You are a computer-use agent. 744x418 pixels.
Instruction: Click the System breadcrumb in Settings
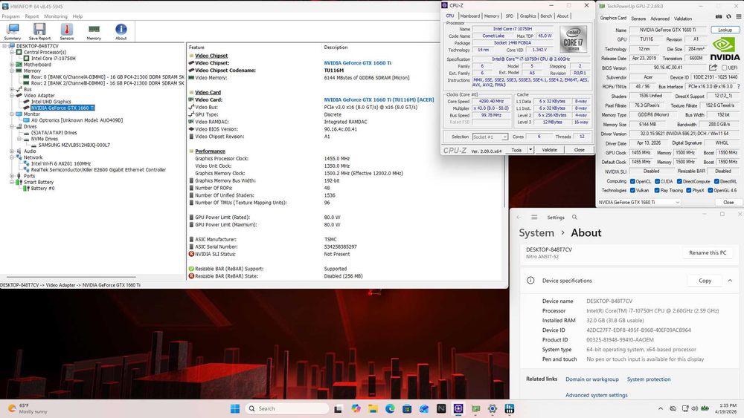[x=536, y=233]
